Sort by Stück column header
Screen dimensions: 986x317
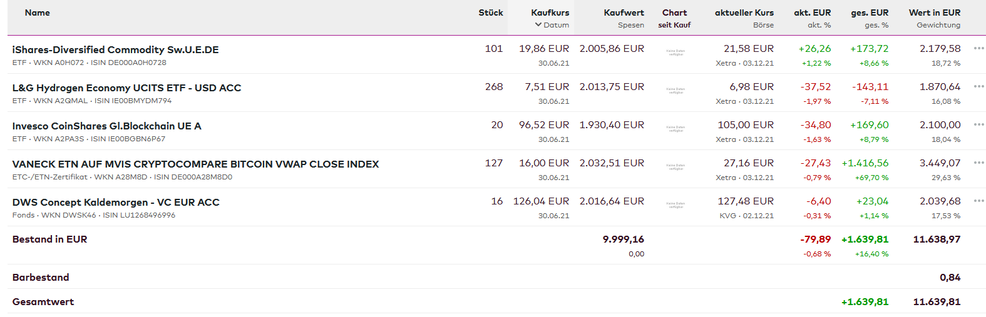click(490, 13)
